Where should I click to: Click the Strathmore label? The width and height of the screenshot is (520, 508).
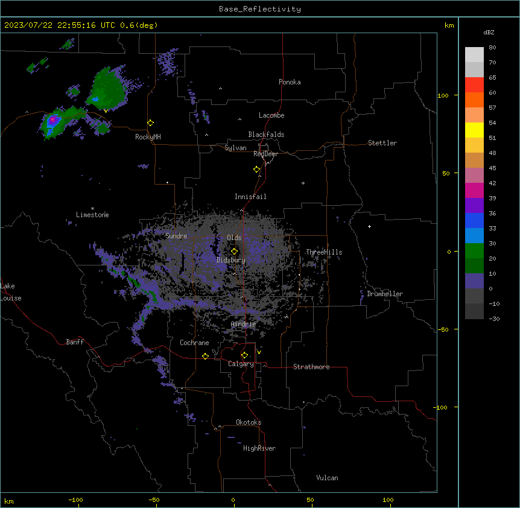pyautogui.click(x=311, y=367)
